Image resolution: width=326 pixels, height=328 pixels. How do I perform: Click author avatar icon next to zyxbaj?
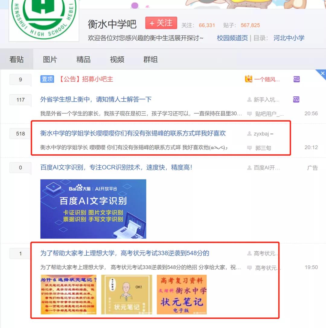pos(249,133)
